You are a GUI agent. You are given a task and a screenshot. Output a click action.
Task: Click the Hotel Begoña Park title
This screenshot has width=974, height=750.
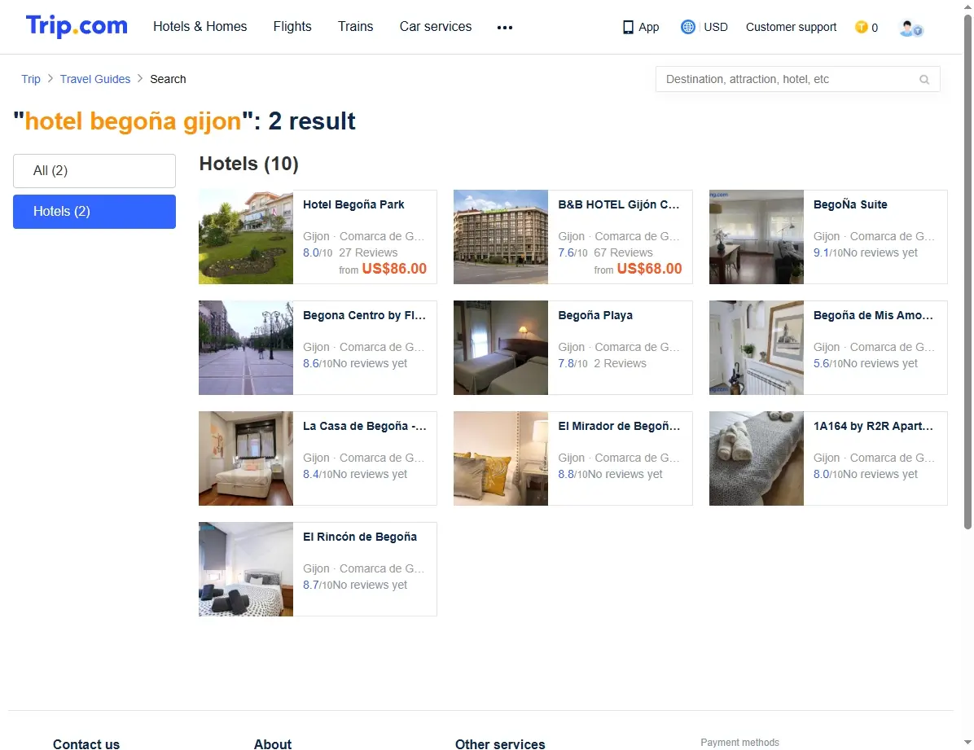353,204
